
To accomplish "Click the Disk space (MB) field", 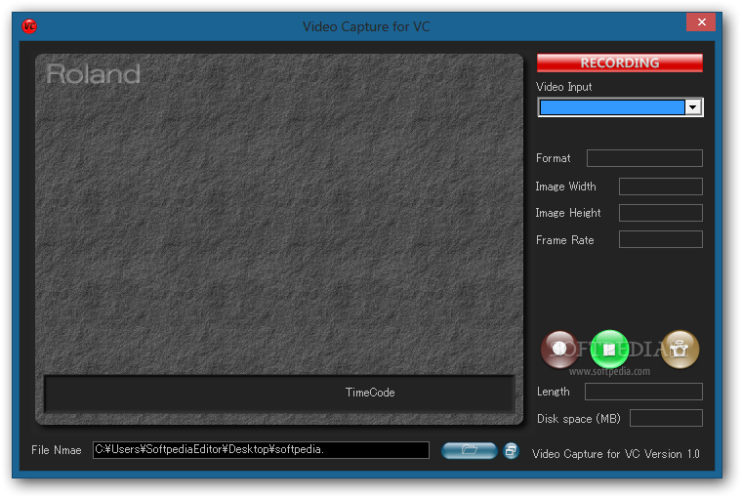I will click(x=666, y=418).
